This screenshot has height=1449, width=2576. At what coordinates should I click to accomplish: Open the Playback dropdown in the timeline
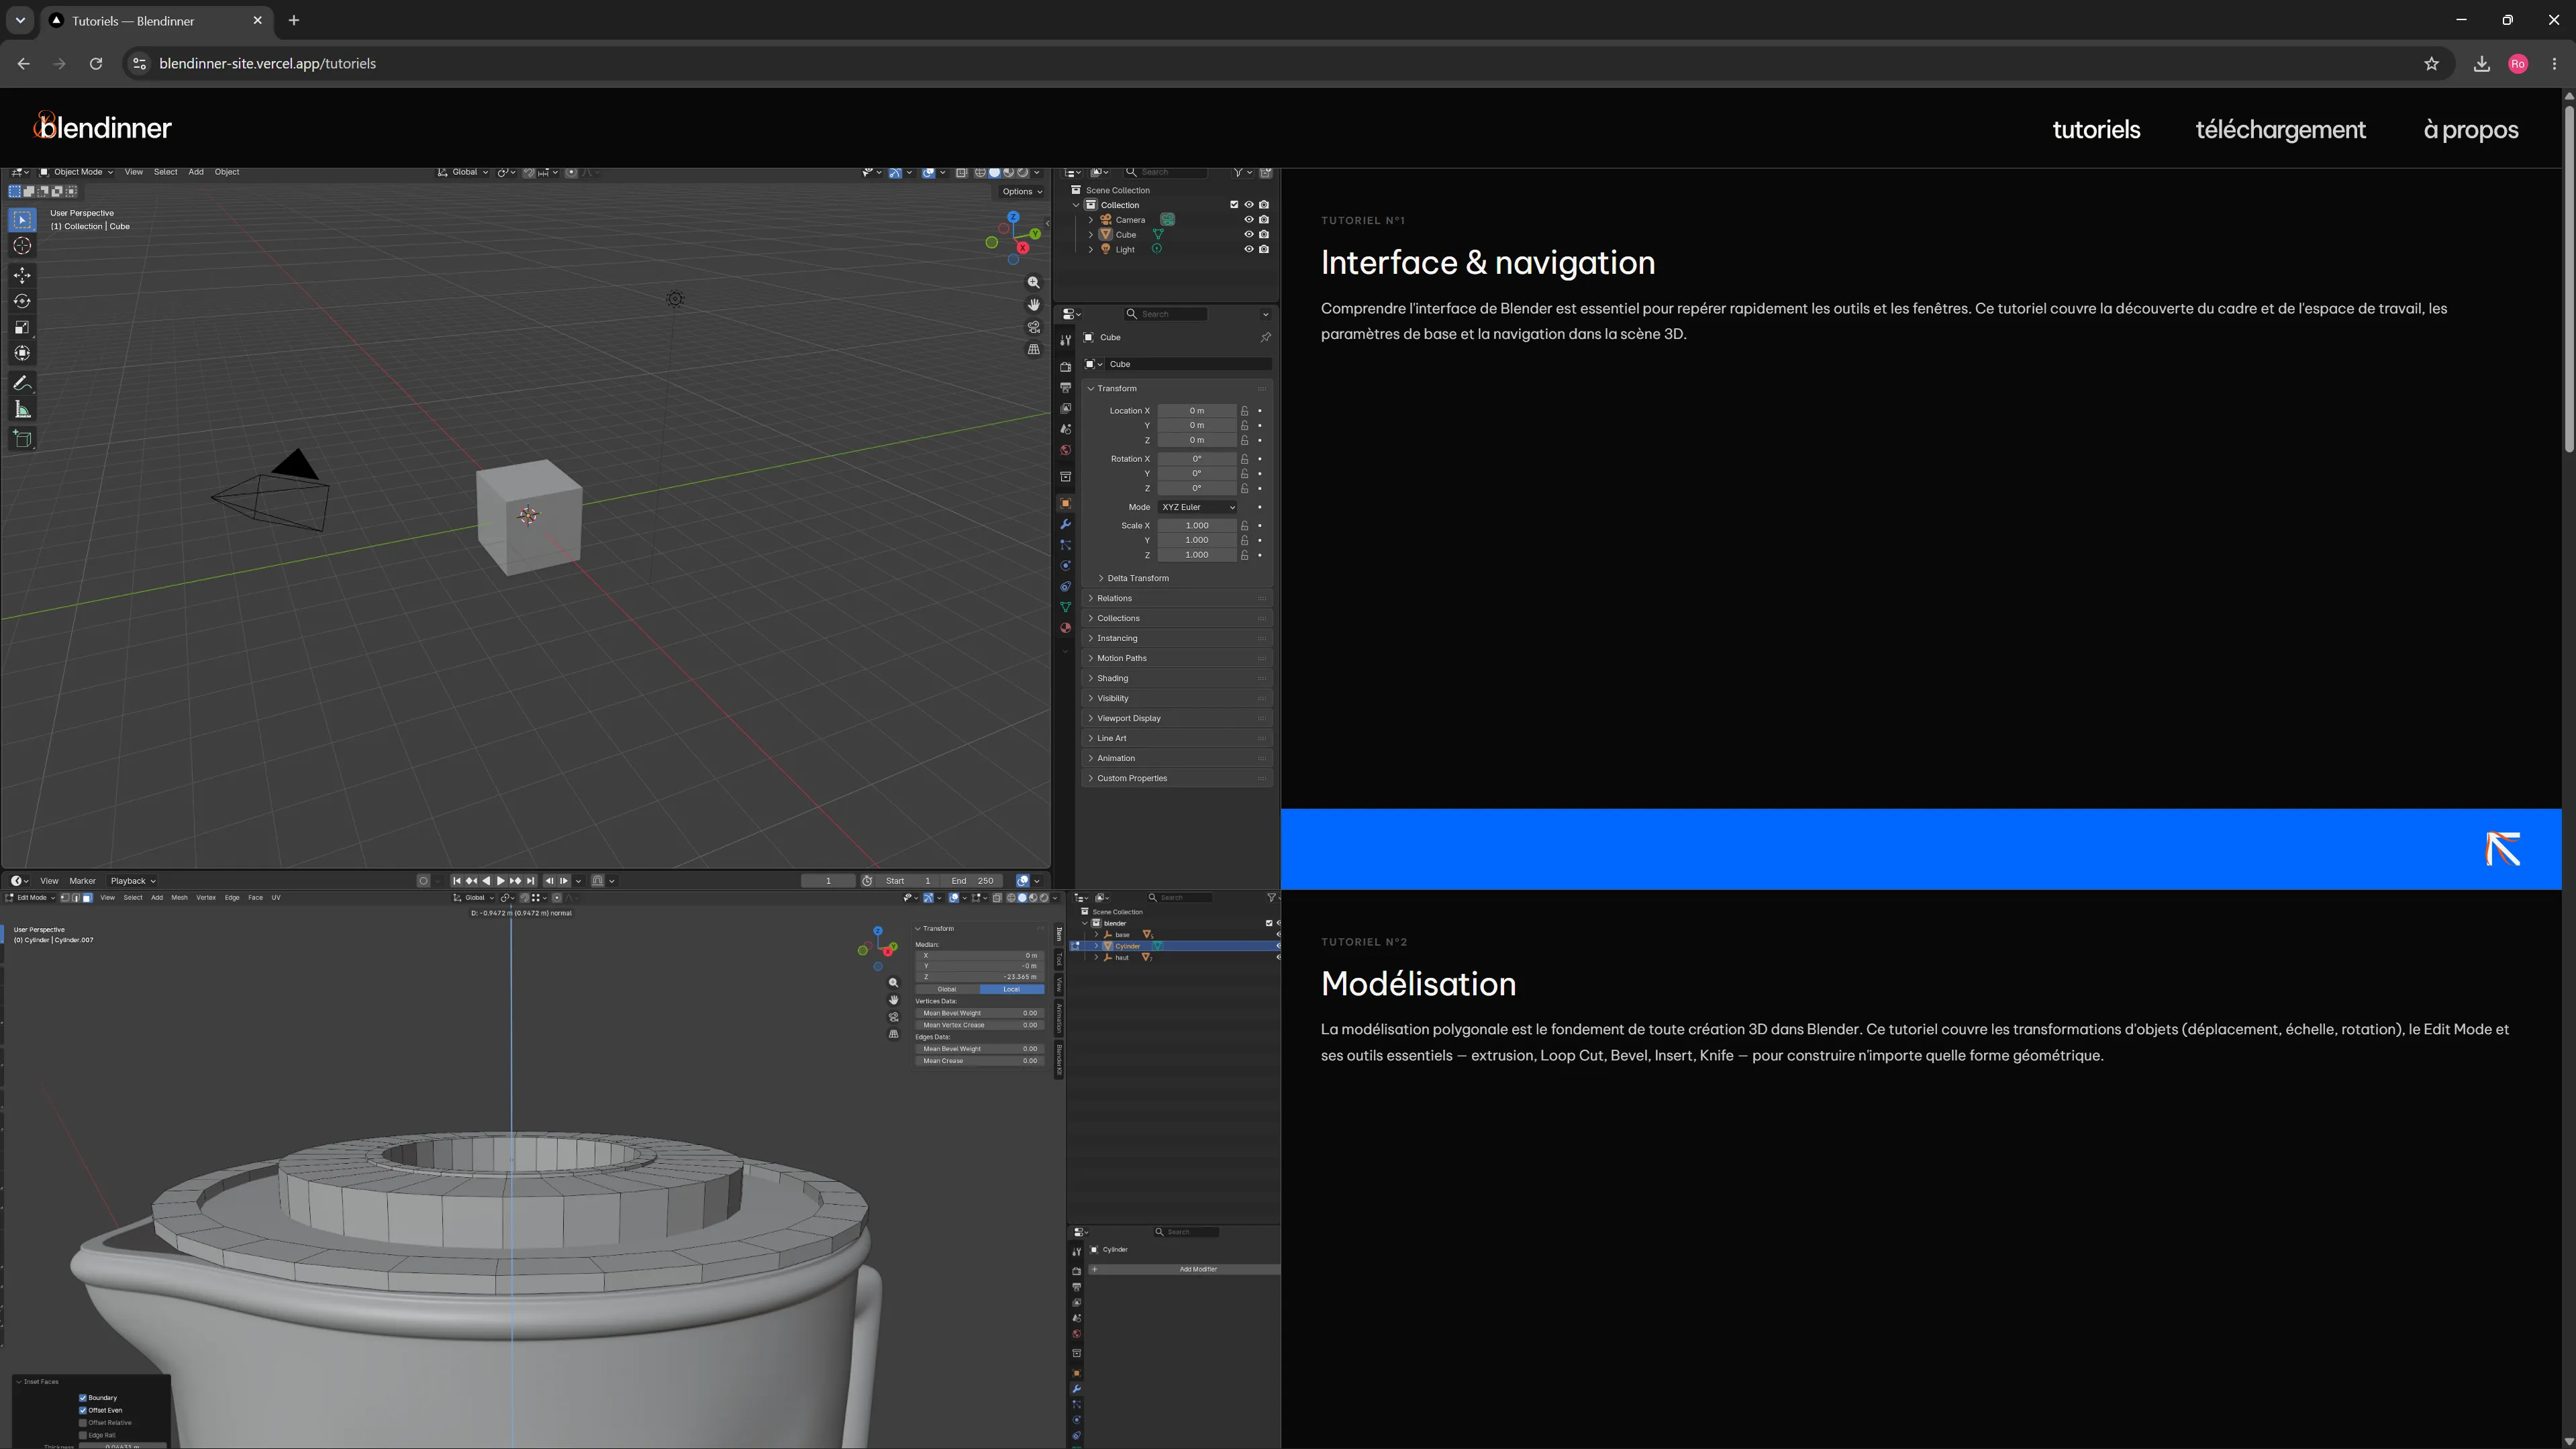tap(133, 881)
